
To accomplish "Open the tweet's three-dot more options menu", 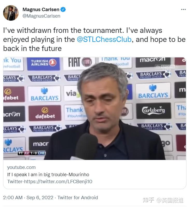I will [183, 10].
